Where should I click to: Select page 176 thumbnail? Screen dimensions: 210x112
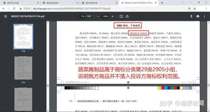coord(23,36)
